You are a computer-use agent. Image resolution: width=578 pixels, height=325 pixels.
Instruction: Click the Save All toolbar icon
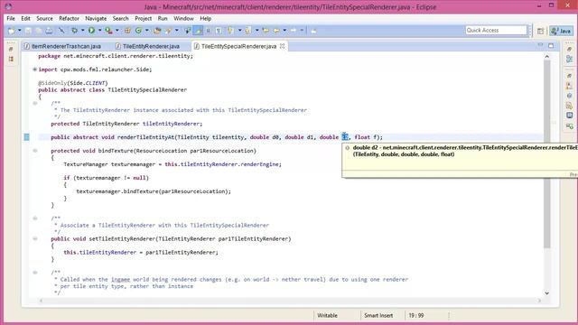pos(38,31)
